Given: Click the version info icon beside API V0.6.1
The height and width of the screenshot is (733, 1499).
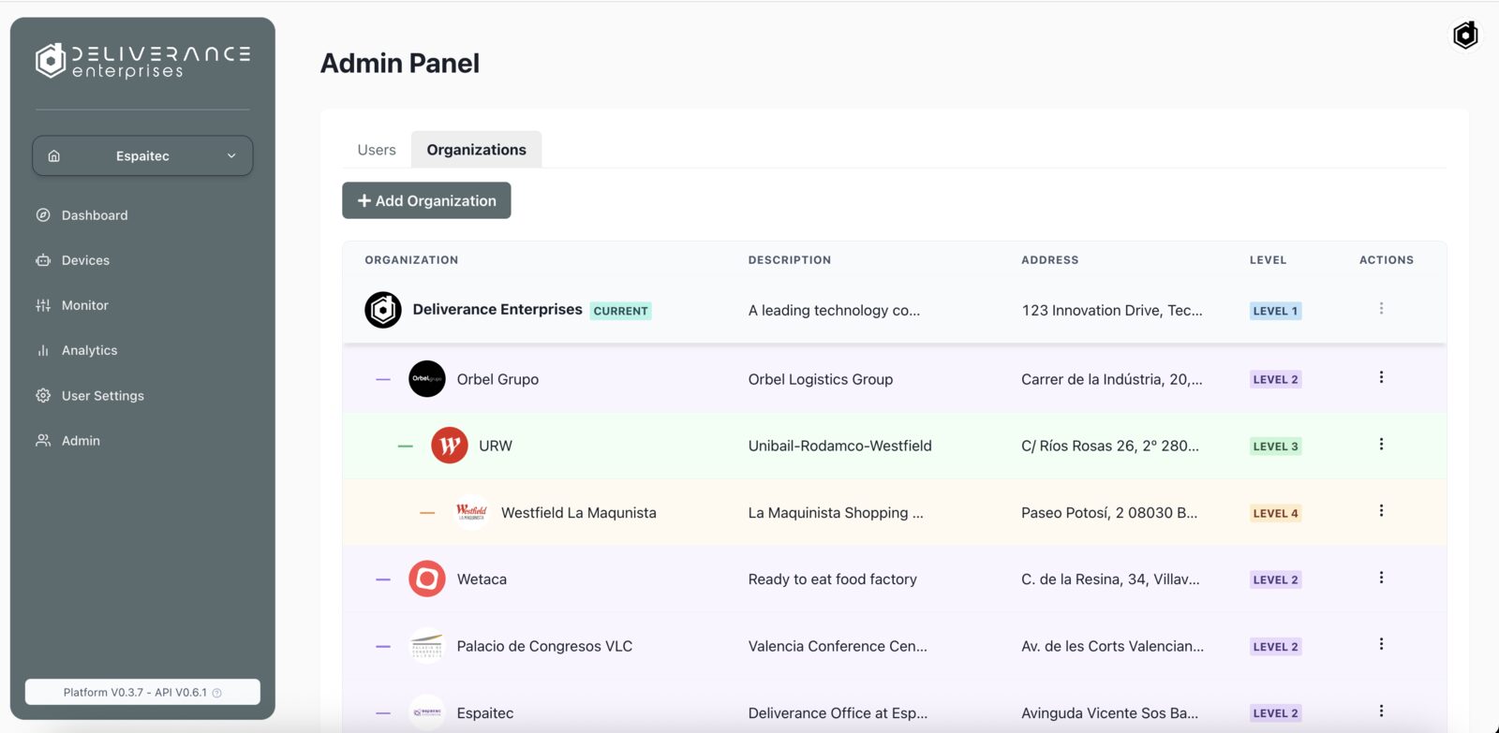Looking at the screenshot, I should click(217, 693).
